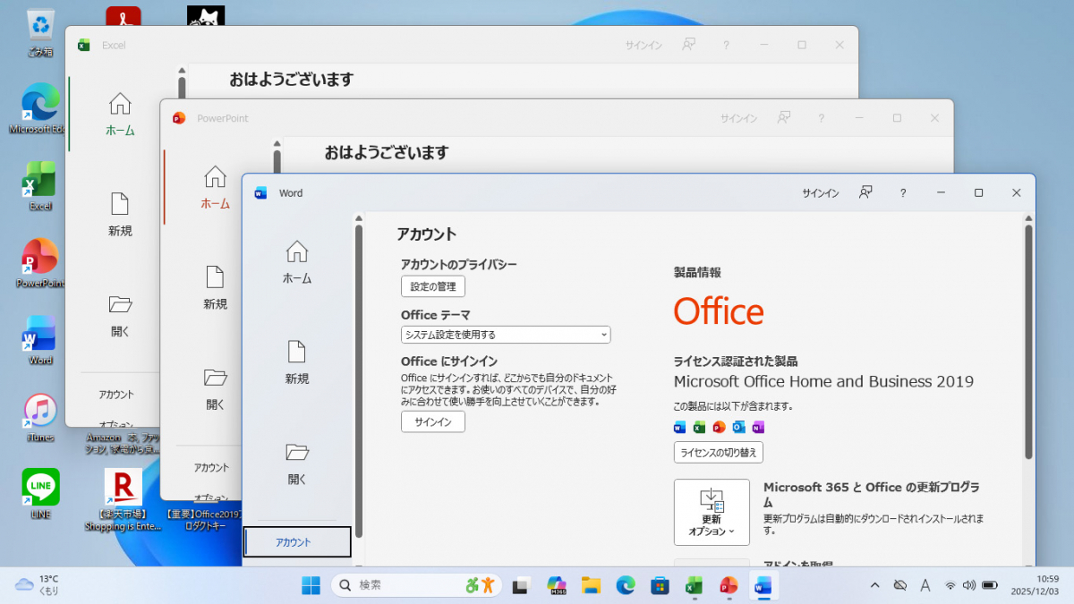This screenshot has height=604, width=1074.
Task: Open ホーム in the Word sidebar
Action: (297, 262)
